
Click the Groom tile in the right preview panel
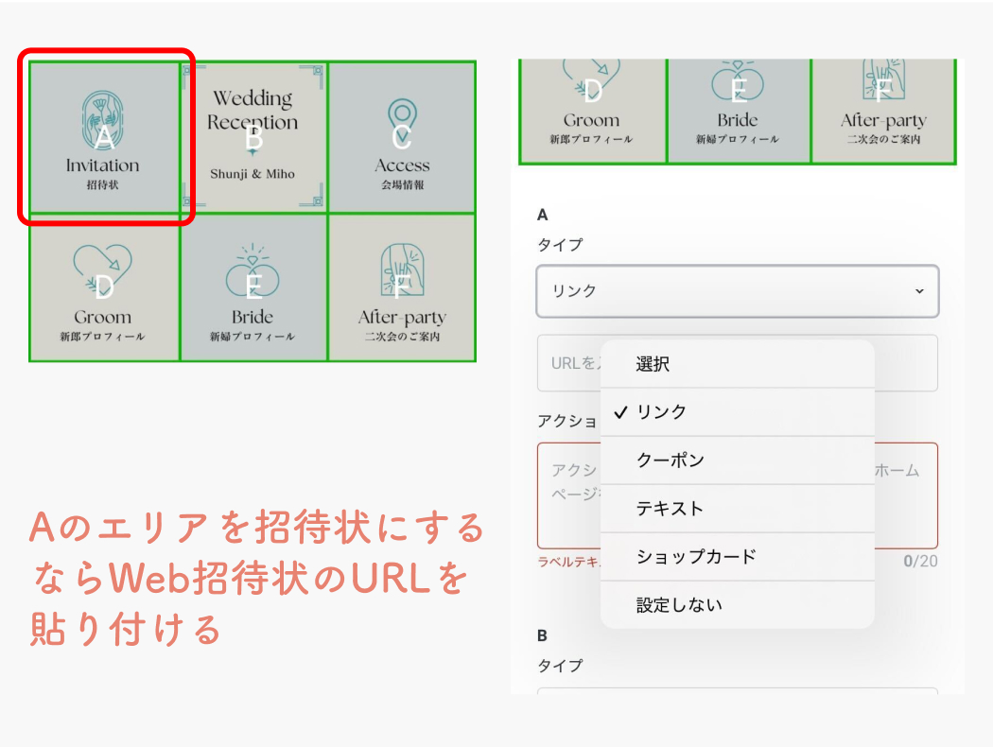coord(592,112)
